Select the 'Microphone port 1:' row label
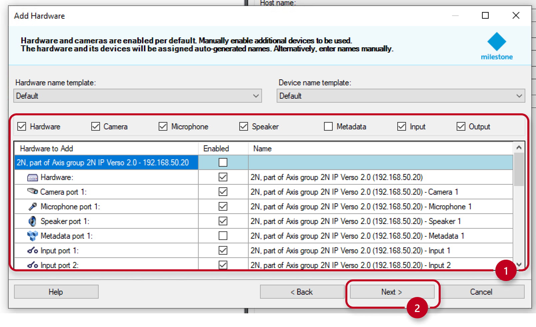 coord(70,207)
